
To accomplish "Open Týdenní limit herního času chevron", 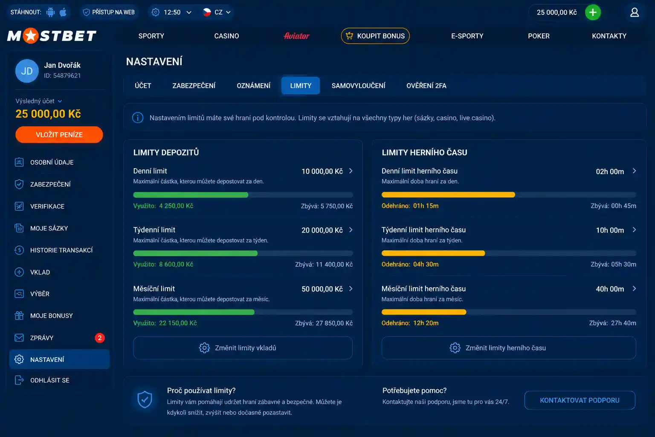I will pyautogui.click(x=635, y=230).
